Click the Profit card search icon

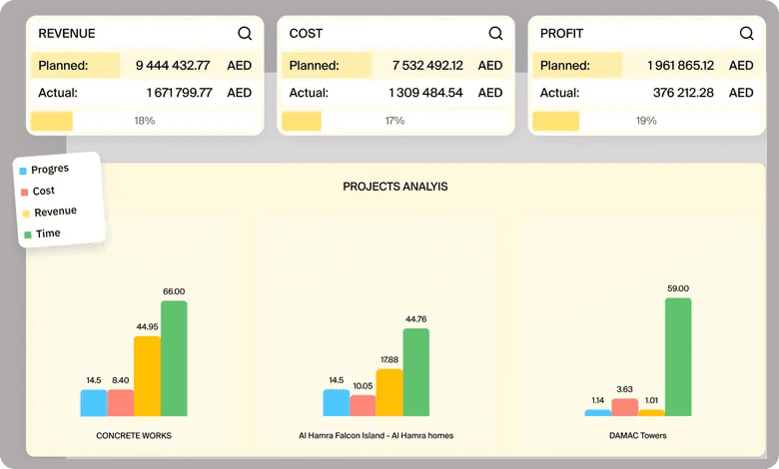pyautogui.click(x=746, y=33)
